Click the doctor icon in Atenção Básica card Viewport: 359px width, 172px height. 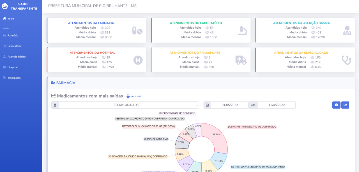point(347,31)
